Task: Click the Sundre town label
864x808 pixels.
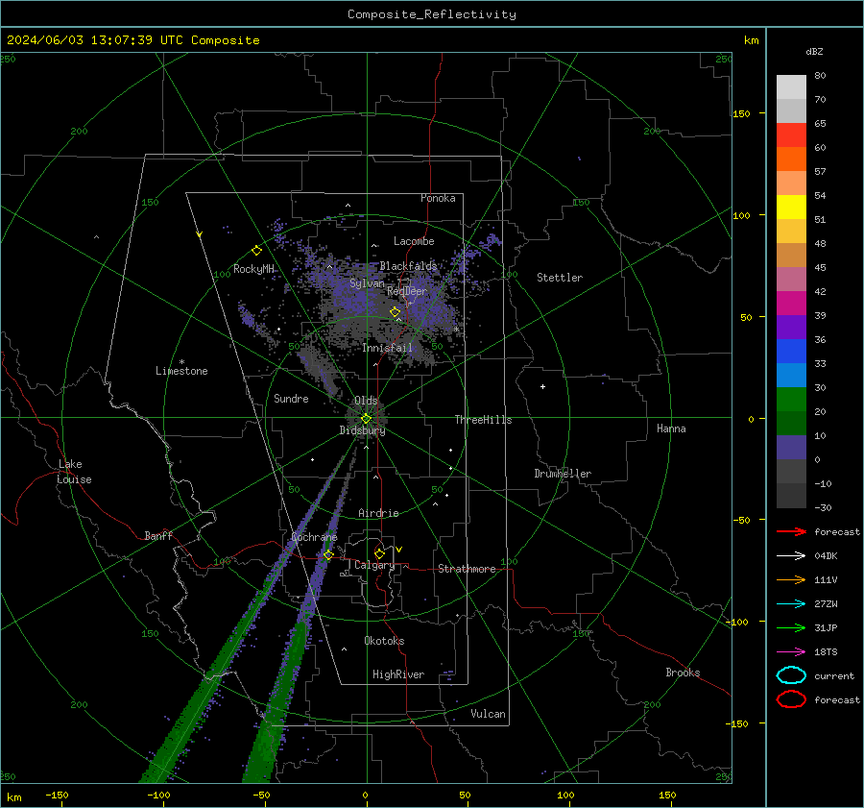Action: pos(291,399)
